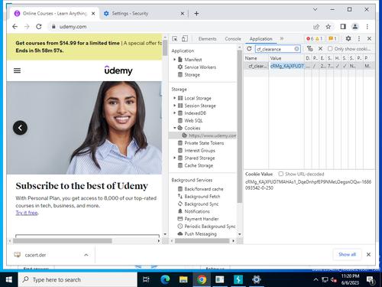Click the issues flag badge in DevTools
Screen dimensions: 382x287
click(x=332, y=38)
